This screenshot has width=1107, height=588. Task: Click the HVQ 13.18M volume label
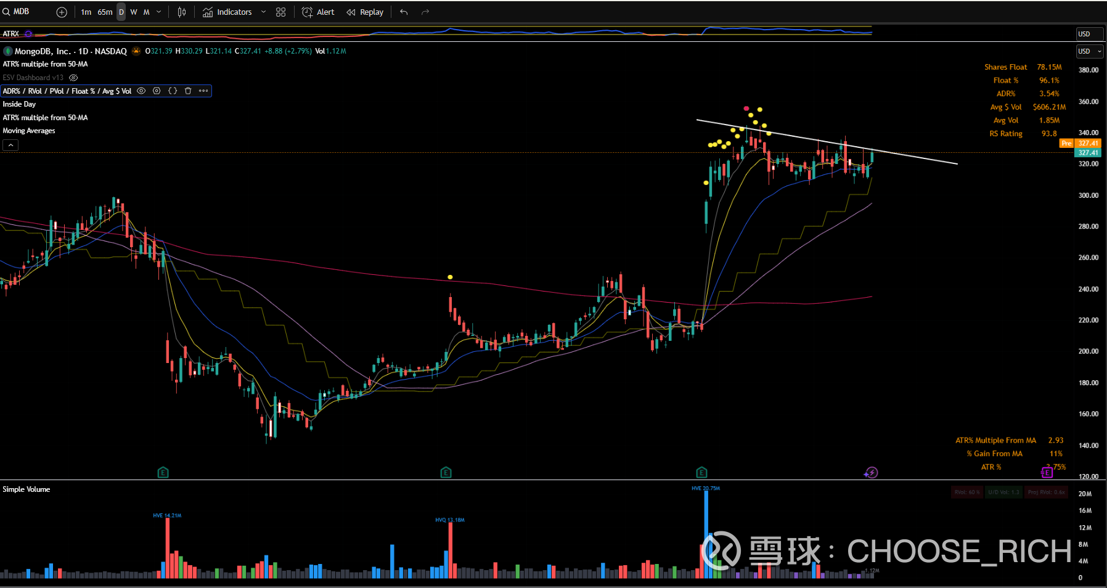pyautogui.click(x=450, y=520)
